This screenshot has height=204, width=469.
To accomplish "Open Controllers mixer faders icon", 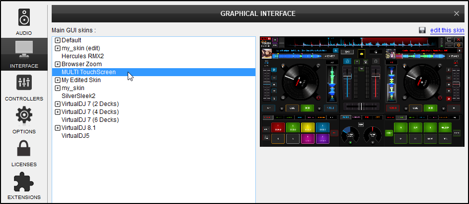I will (x=24, y=83).
